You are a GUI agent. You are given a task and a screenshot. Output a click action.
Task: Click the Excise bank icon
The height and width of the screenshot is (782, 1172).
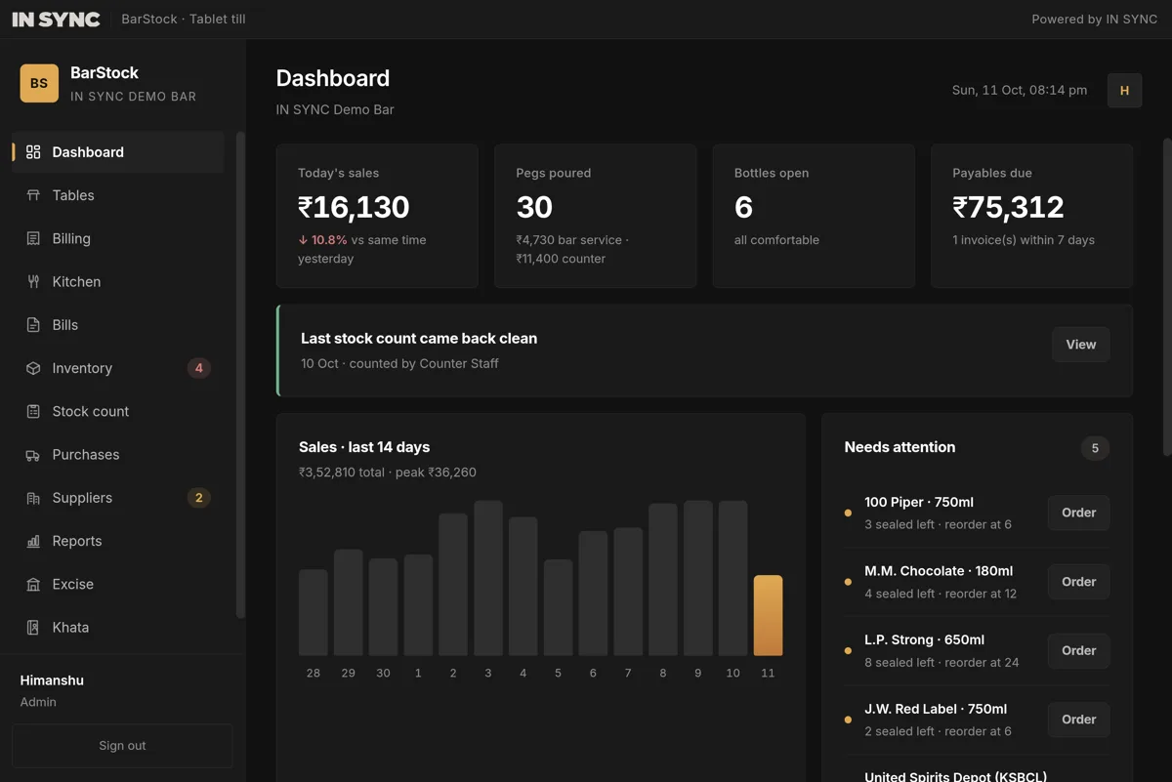click(33, 584)
